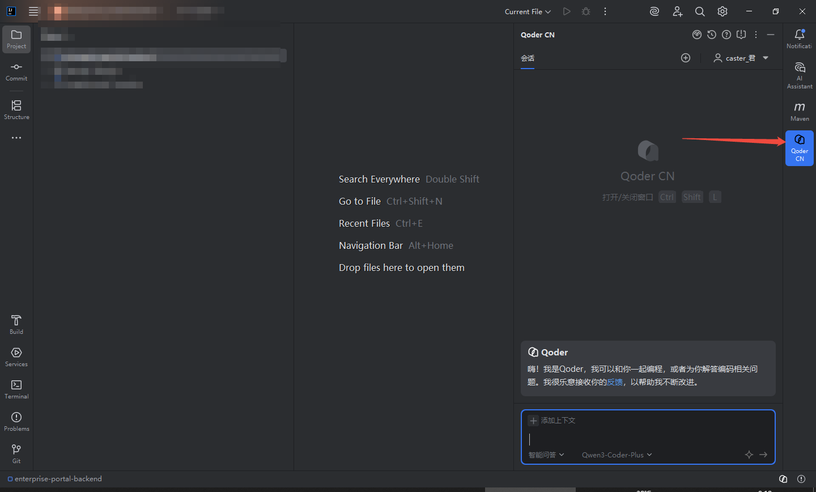816x492 pixels.
Task: Open the Terminal tool window
Action: (16, 389)
